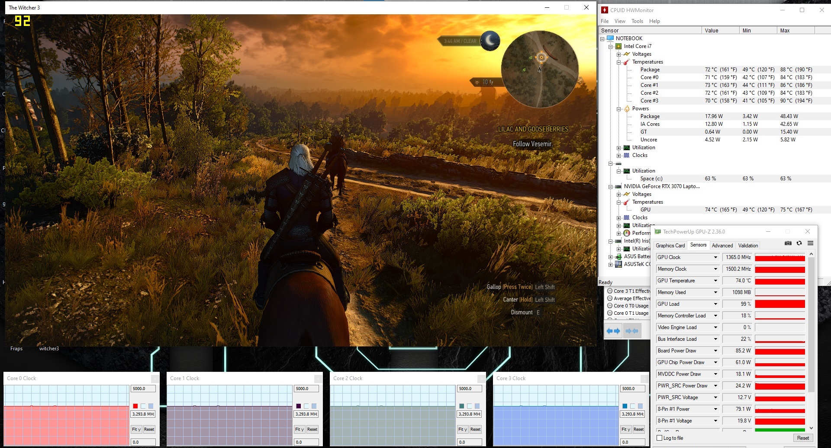Expand Voltages under Intel Core i7
The image size is (831, 448).
(618, 54)
